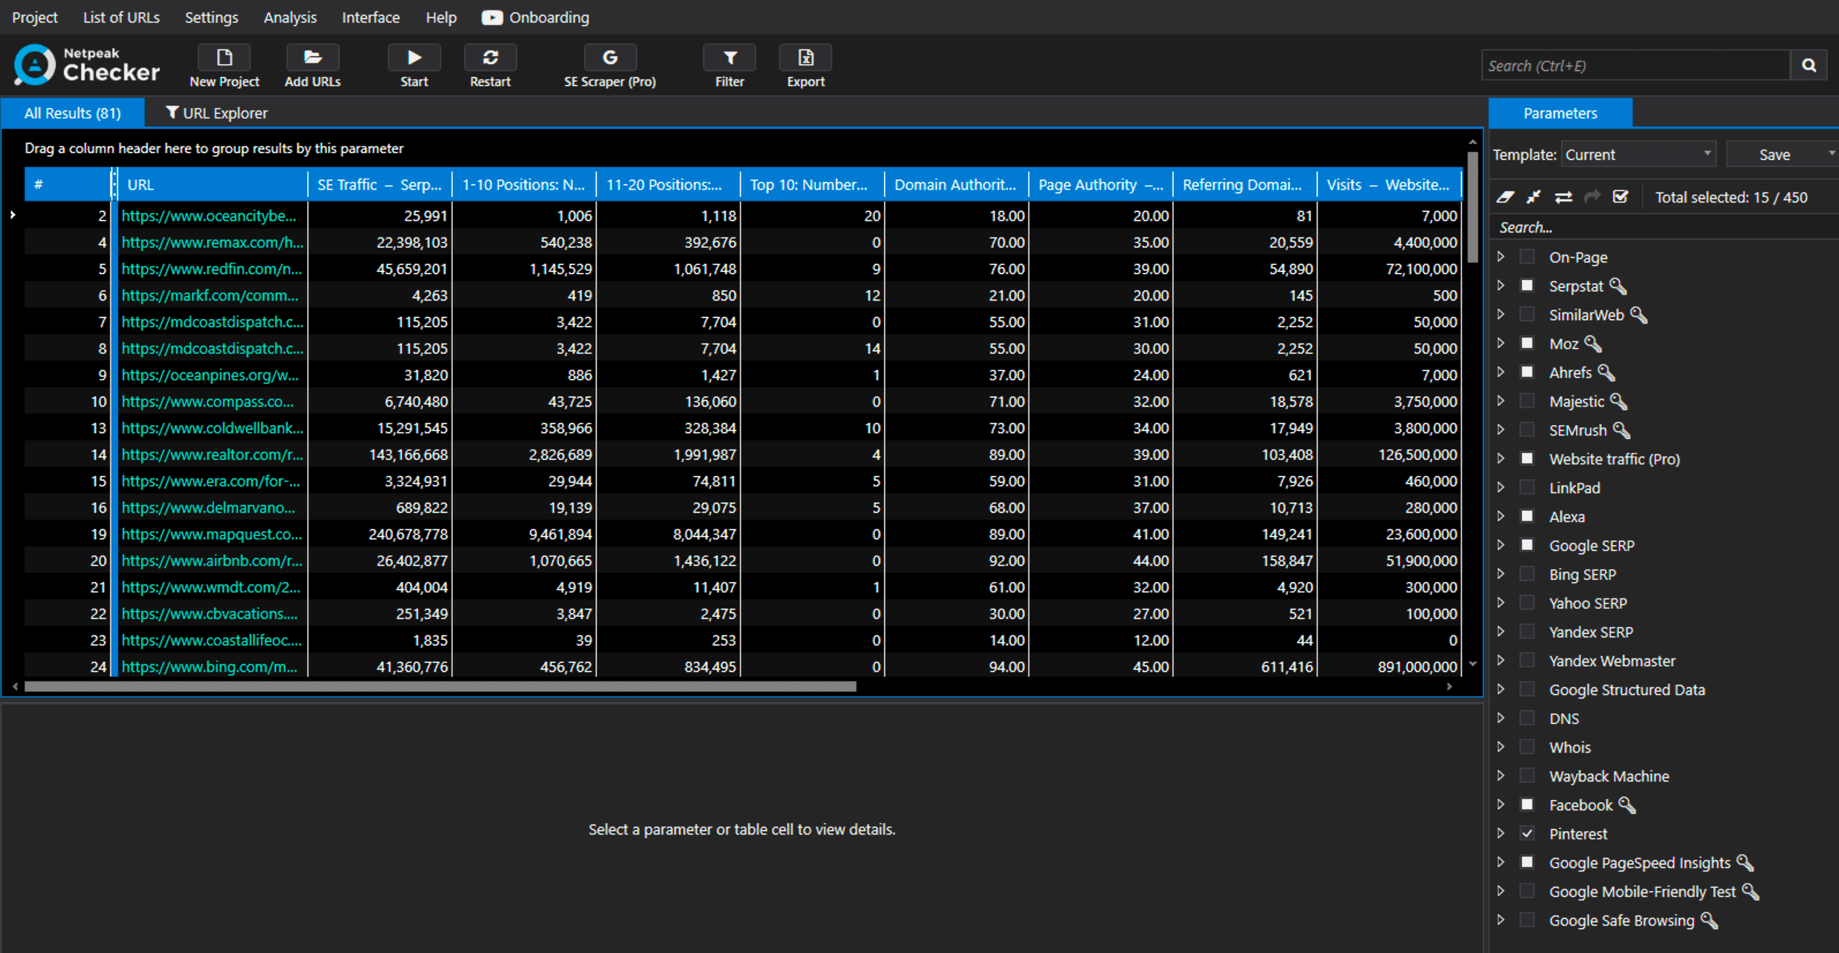Expand the Serpstat parameter group

tap(1501, 285)
